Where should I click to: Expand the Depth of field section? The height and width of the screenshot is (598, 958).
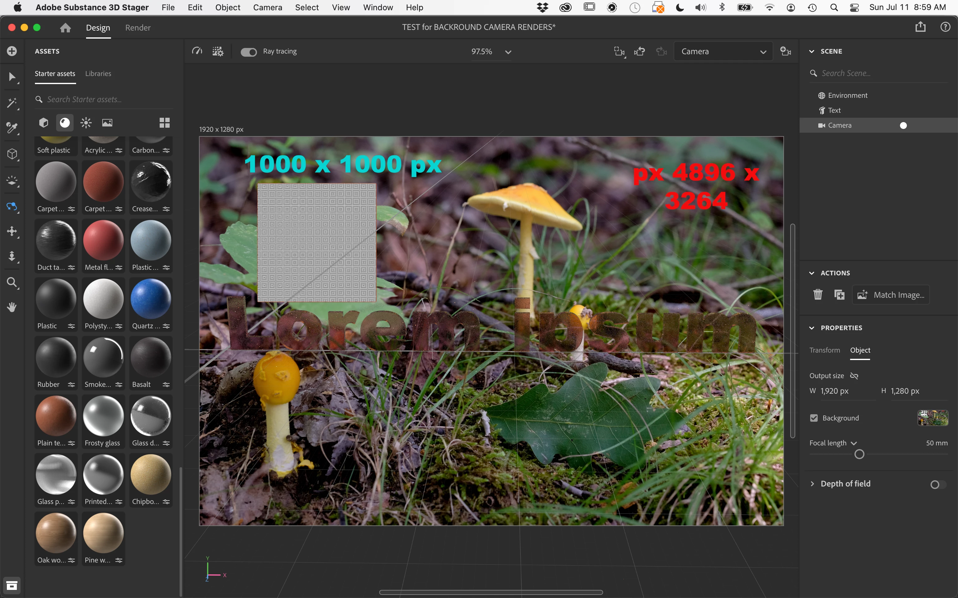pyautogui.click(x=812, y=484)
